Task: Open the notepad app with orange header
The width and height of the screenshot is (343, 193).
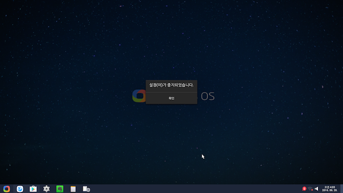Action: (73, 189)
